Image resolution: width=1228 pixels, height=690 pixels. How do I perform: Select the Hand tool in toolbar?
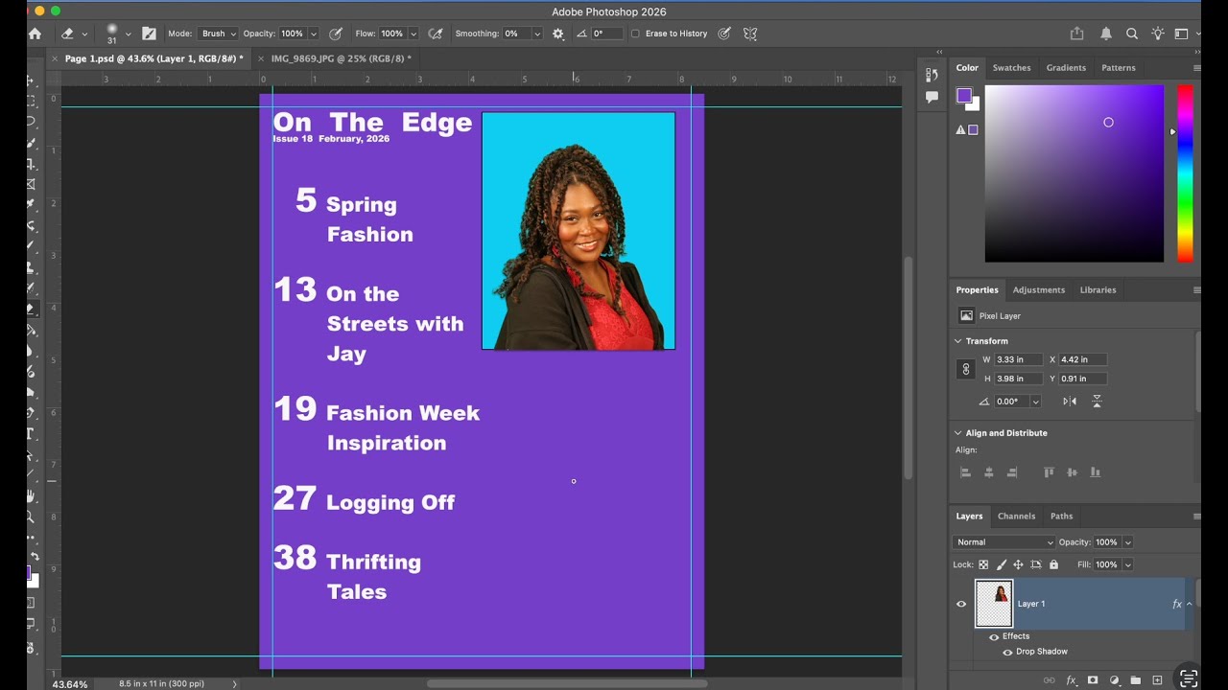click(x=31, y=496)
